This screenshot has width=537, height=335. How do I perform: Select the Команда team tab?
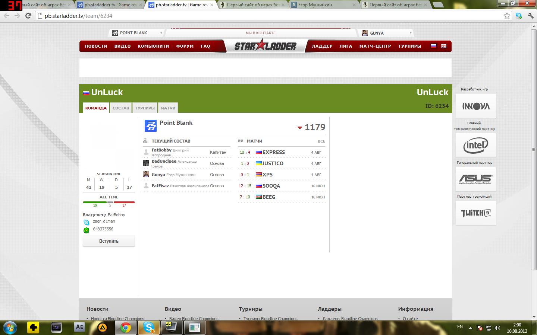click(96, 108)
